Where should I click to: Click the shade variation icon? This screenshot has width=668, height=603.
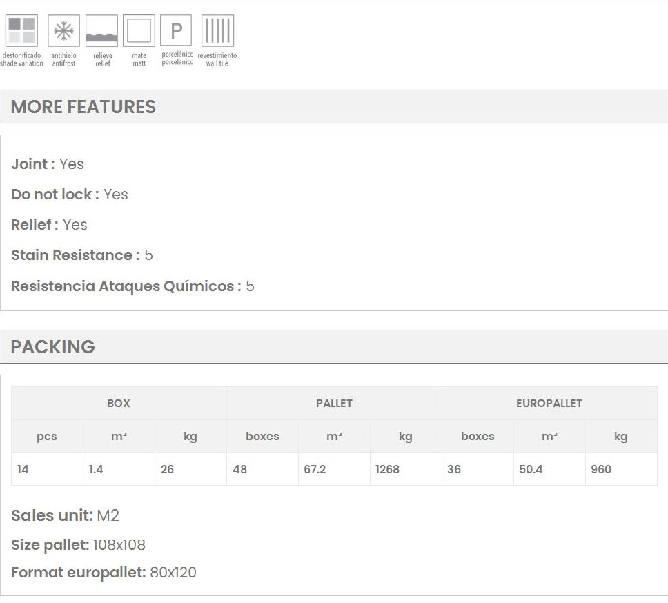[21, 31]
